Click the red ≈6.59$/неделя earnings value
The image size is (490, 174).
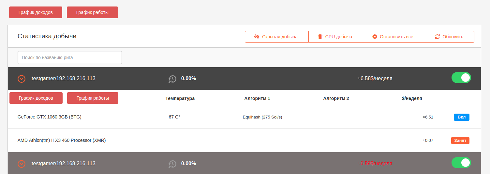point(375,163)
